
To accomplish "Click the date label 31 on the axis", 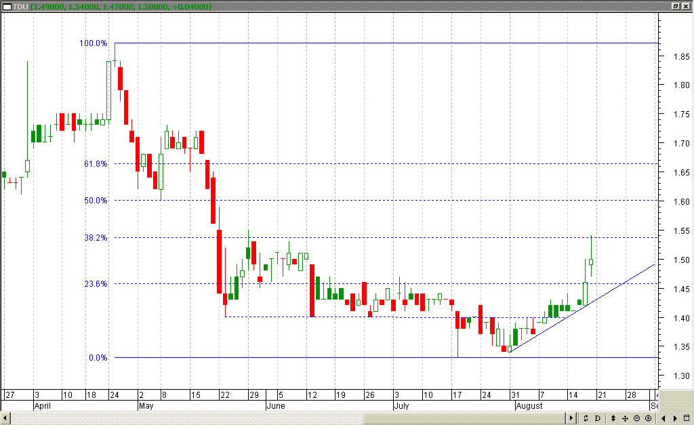I will click(x=515, y=395).
